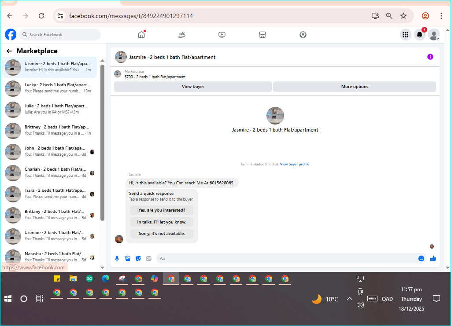Click the Facebook logo
Screen dimensions: 451x326
pyautogui.click(x=11, y=34)
